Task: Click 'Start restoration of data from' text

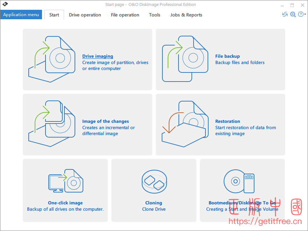Action: (246, 127)
